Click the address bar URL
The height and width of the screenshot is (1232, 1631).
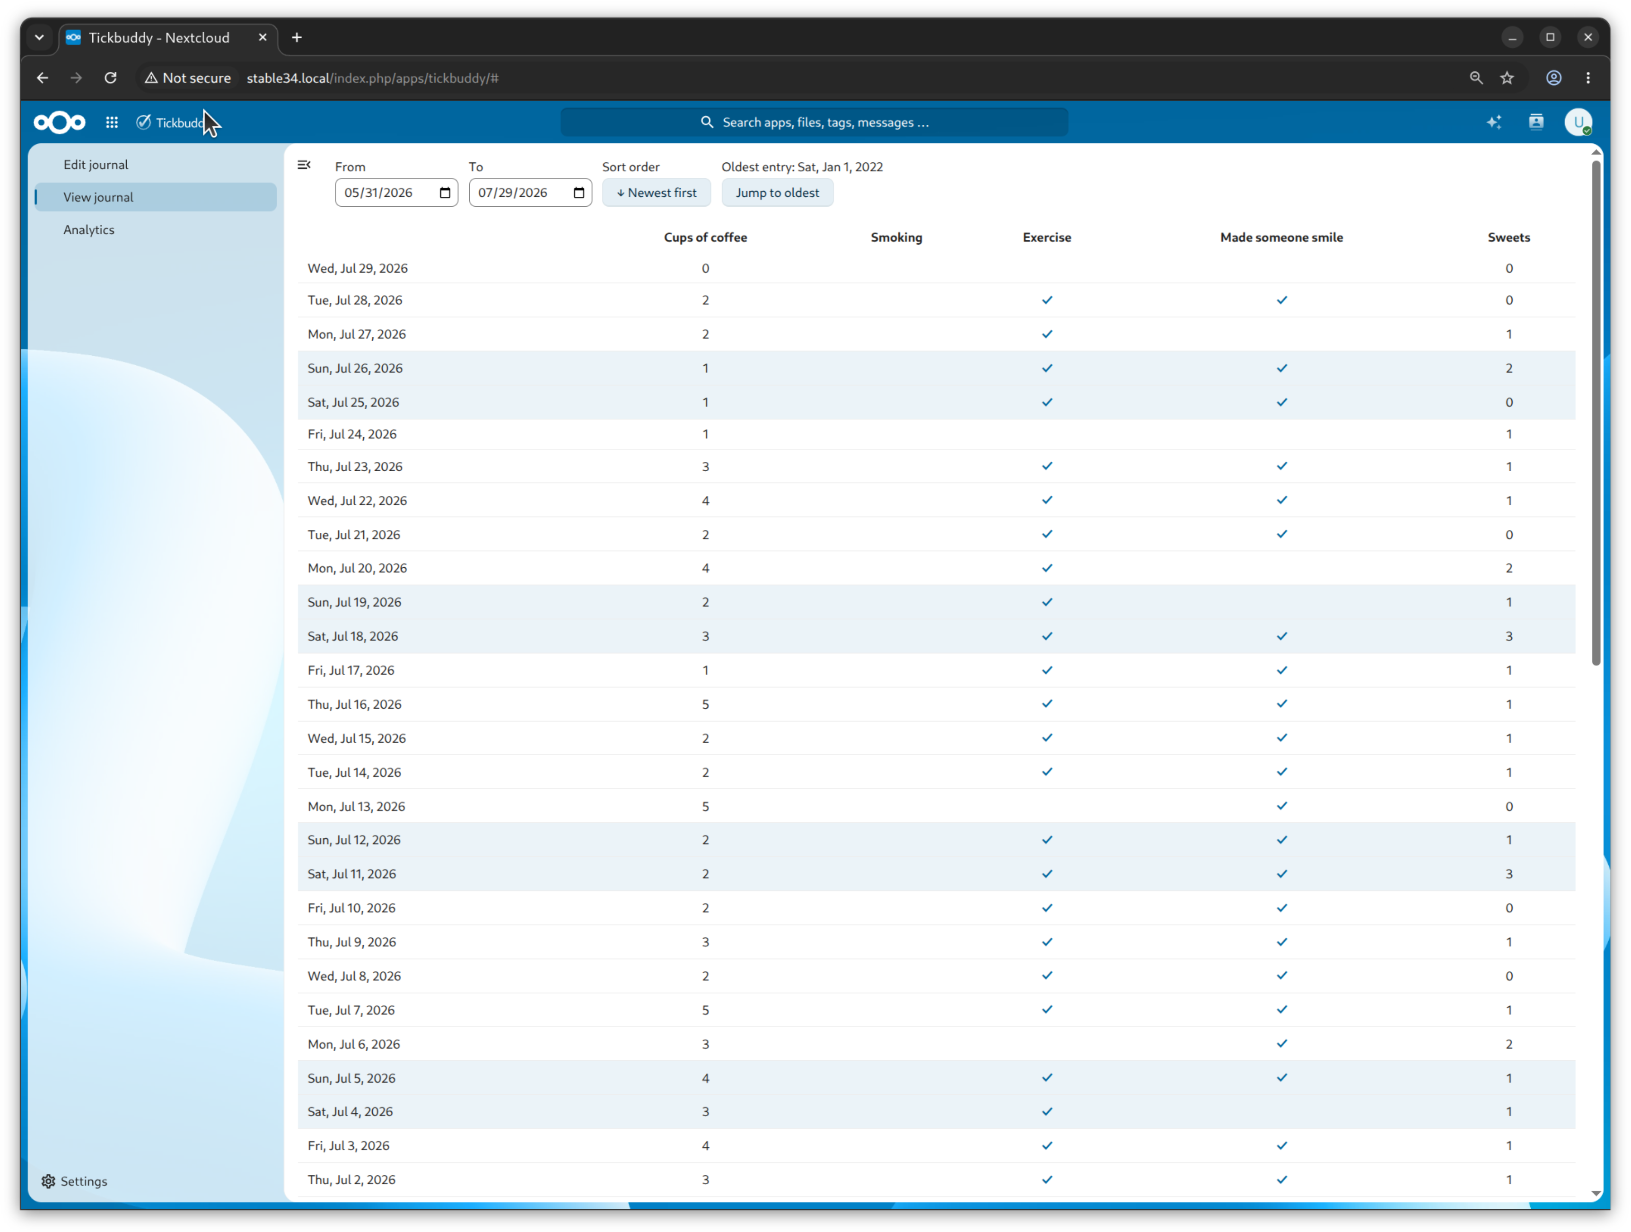[372, 78]
